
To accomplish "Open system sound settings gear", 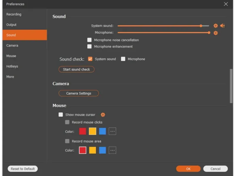I will 216,26.
